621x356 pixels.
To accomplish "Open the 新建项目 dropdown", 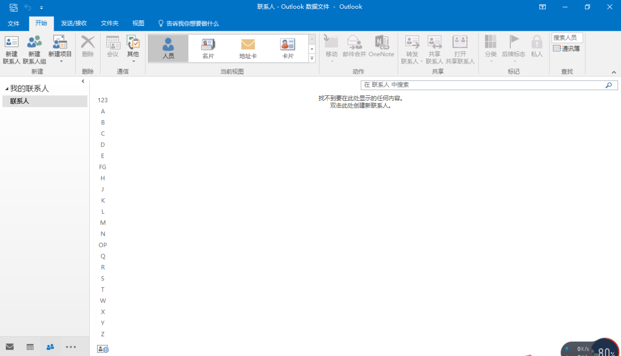I will point(60,49).
